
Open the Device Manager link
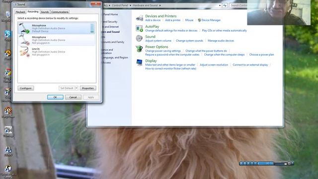[211, 20]
